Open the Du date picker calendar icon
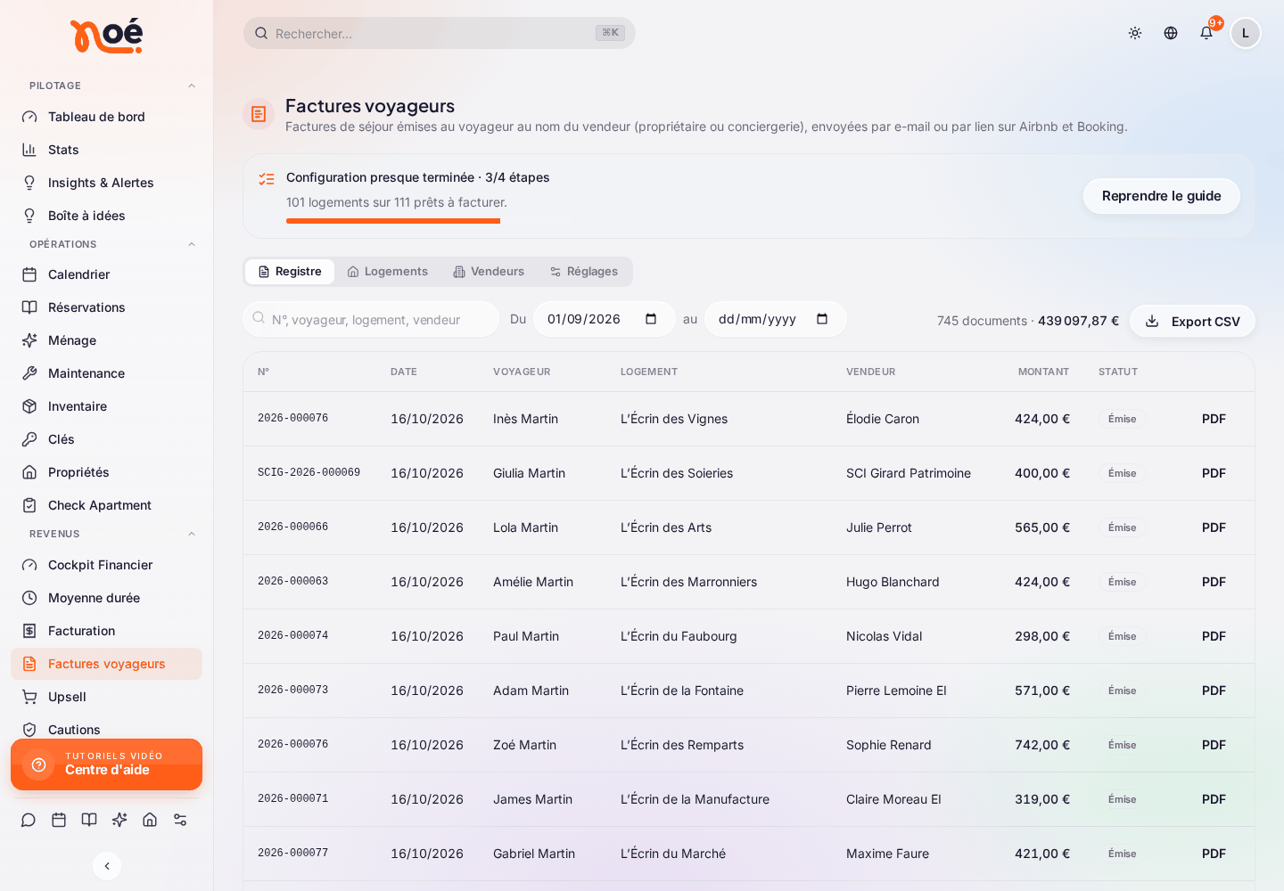The image size is (1284, 891). click(x=651, y=319)
